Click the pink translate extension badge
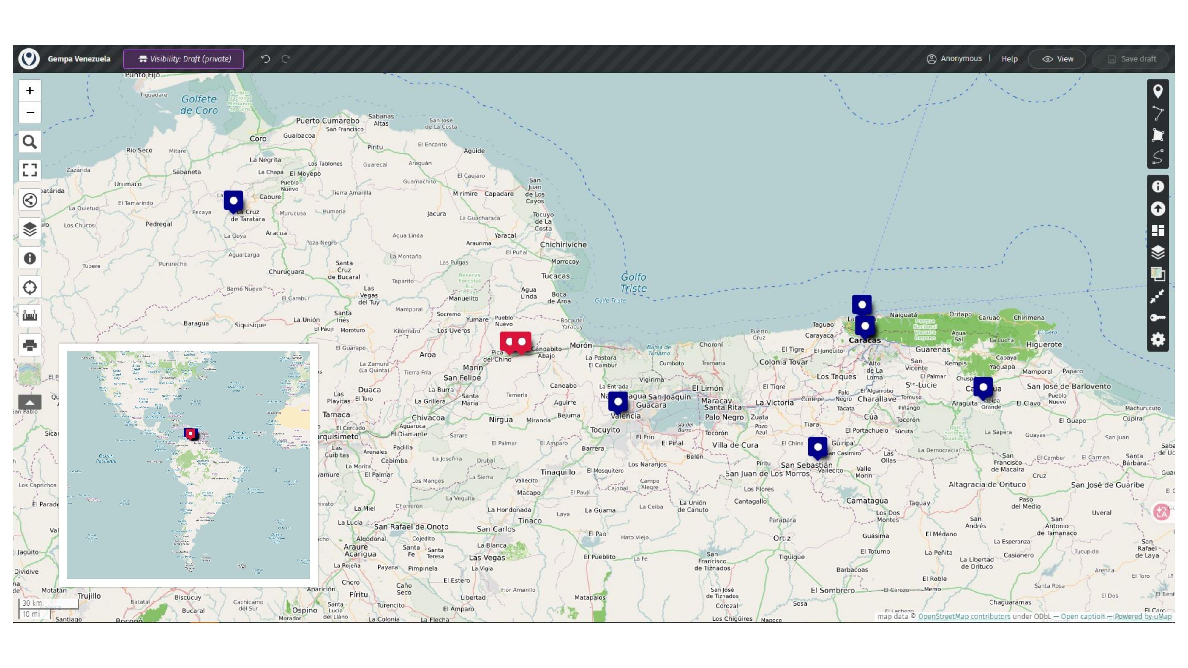The width and height of the screenshot is (1188, 668). [1161, 512]
